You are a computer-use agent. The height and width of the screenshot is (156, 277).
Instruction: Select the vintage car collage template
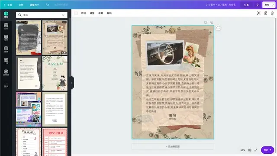coord(55,38)
